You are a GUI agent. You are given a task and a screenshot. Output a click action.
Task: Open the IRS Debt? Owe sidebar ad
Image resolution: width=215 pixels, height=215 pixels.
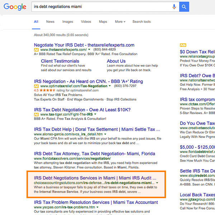[197, 76]
